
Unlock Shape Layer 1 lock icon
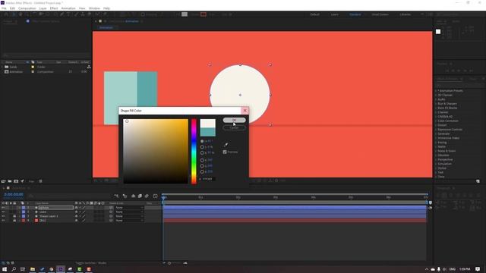[x=14, y=216]
